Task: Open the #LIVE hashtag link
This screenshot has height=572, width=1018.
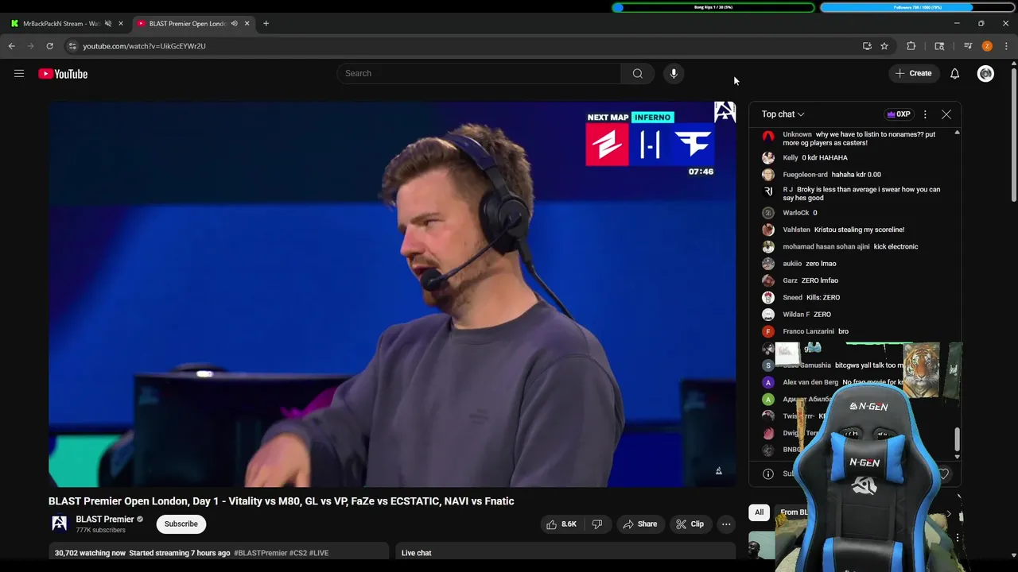Action: pos(319,553)
